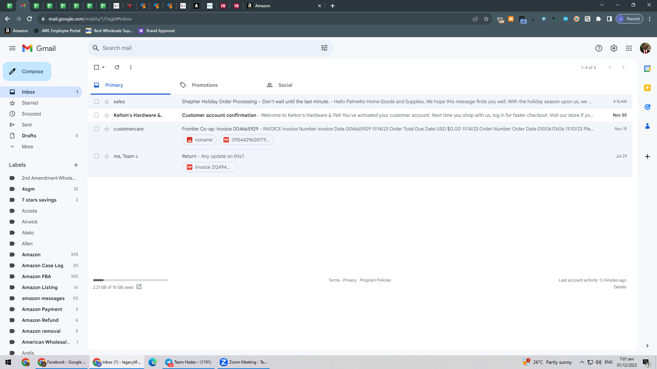Open the More actions three-dot menu
Image resolution: width=657 pixels, height=369 pixels.
point(131,67)
